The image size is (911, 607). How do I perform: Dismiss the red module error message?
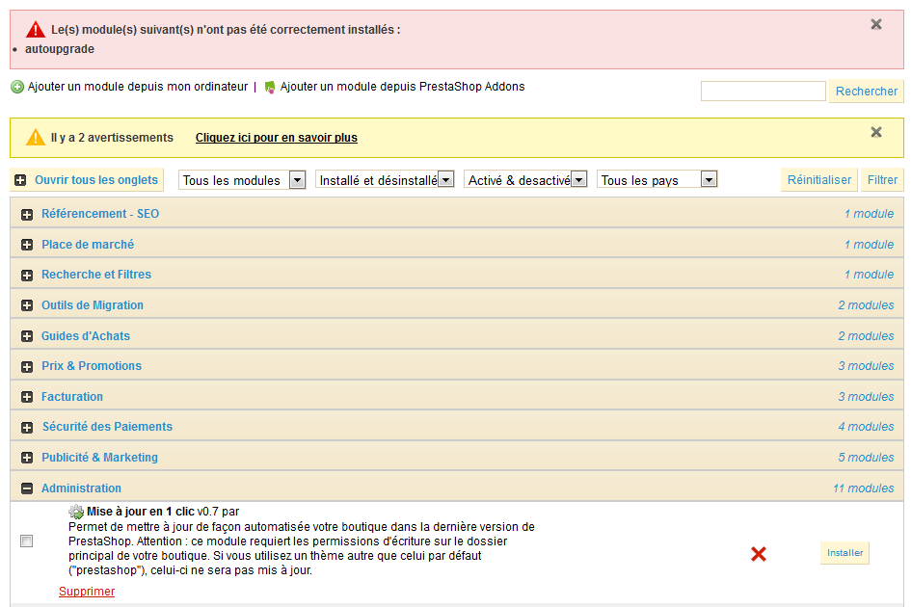click(x=876, y=24)
